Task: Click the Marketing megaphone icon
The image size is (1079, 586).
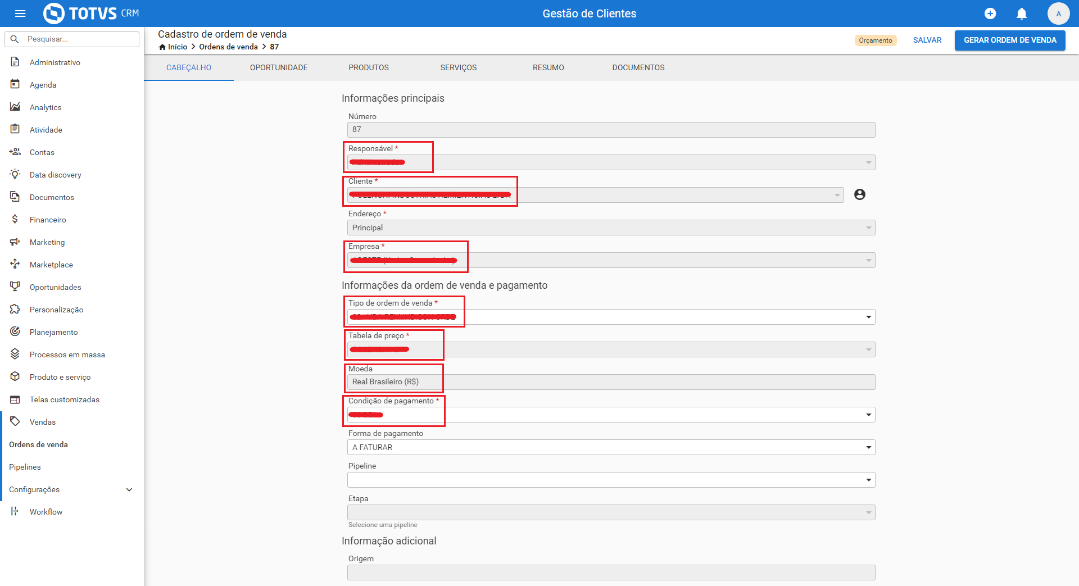Action: 15,242
